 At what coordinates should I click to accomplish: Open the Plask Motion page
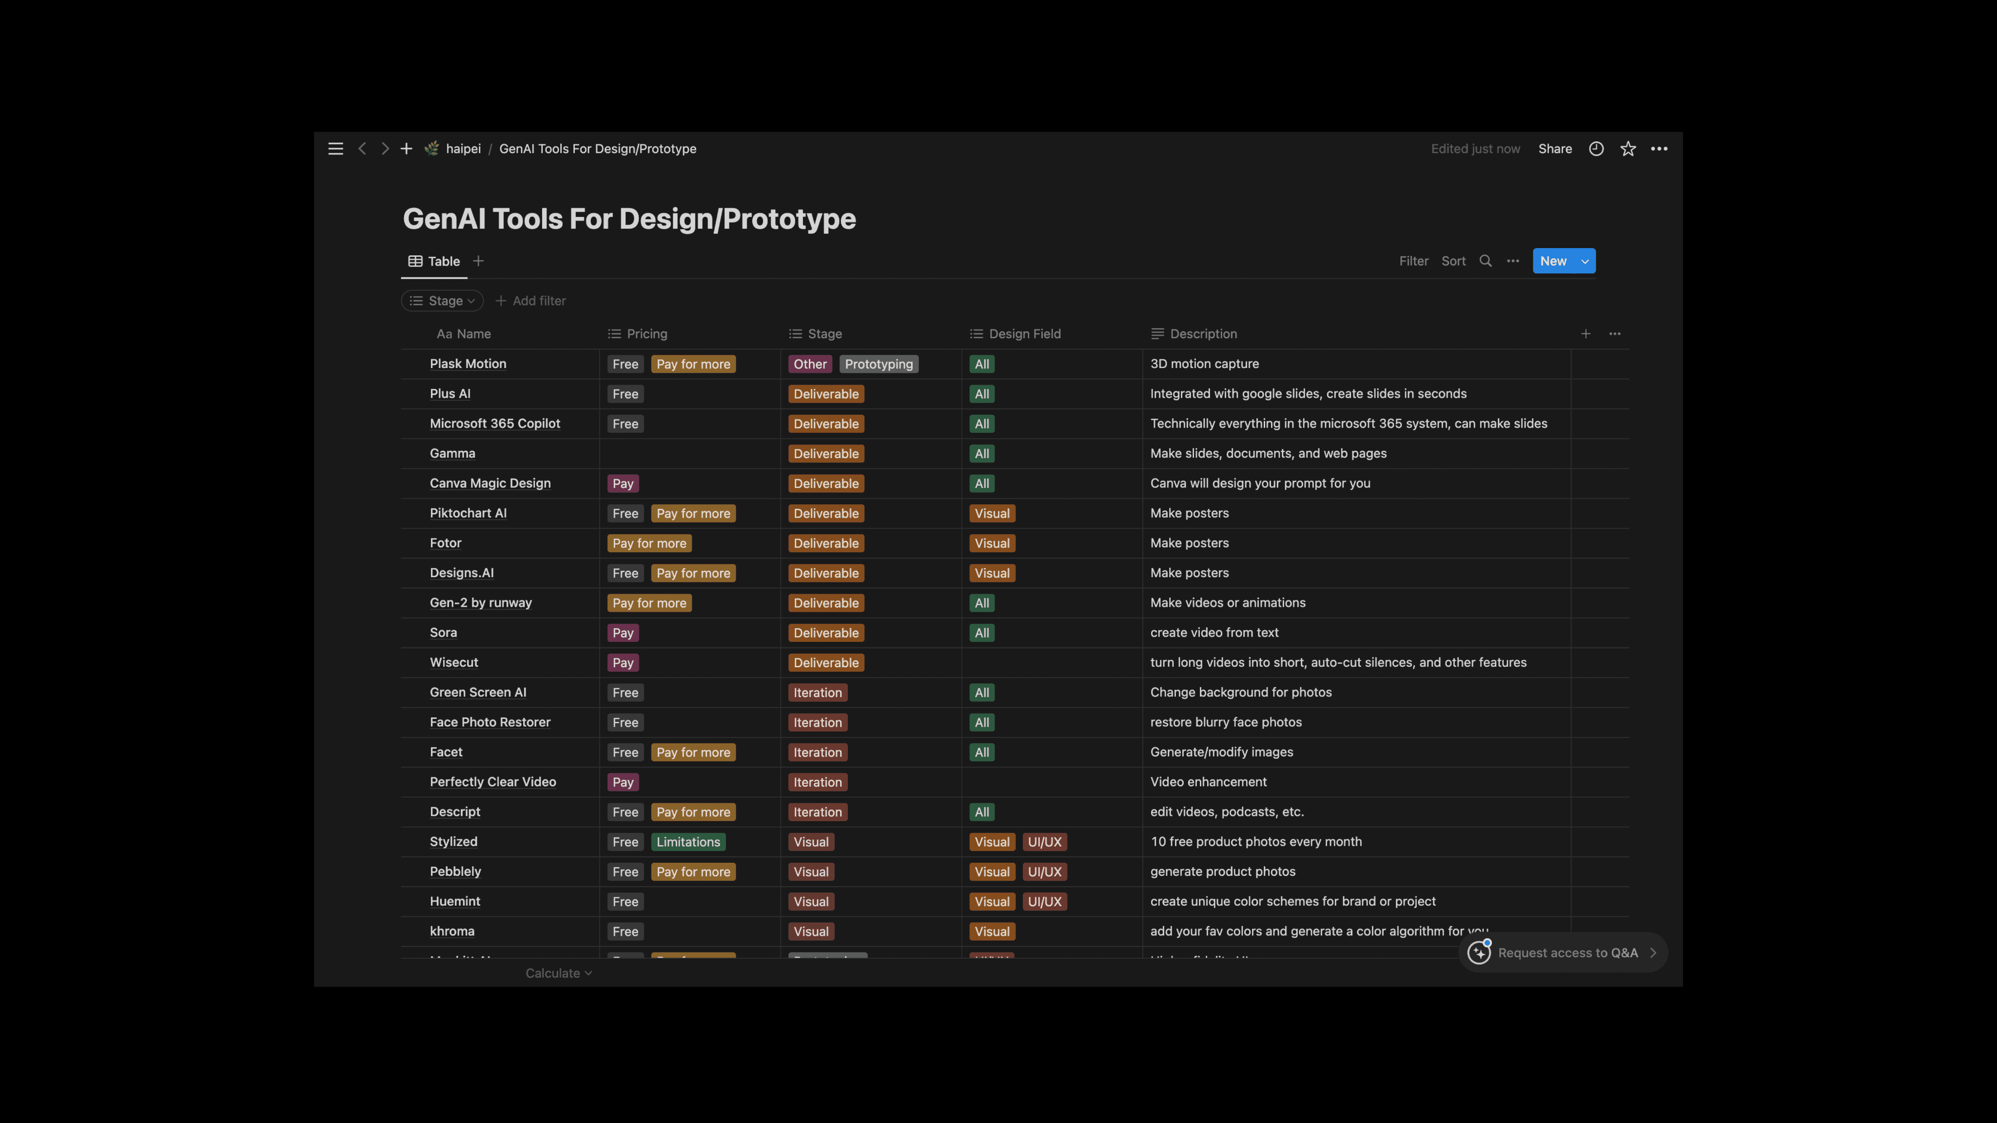[x=468, y=364]
